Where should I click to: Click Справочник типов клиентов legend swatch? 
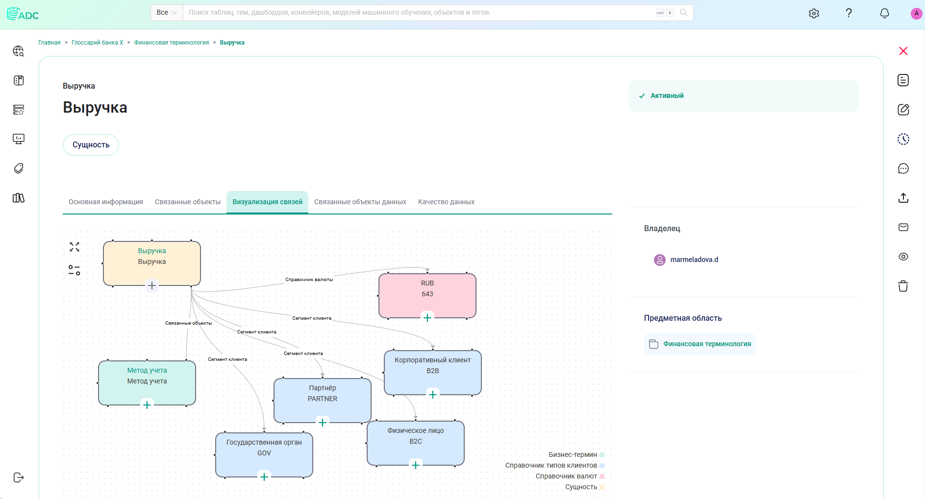(602, 466)
